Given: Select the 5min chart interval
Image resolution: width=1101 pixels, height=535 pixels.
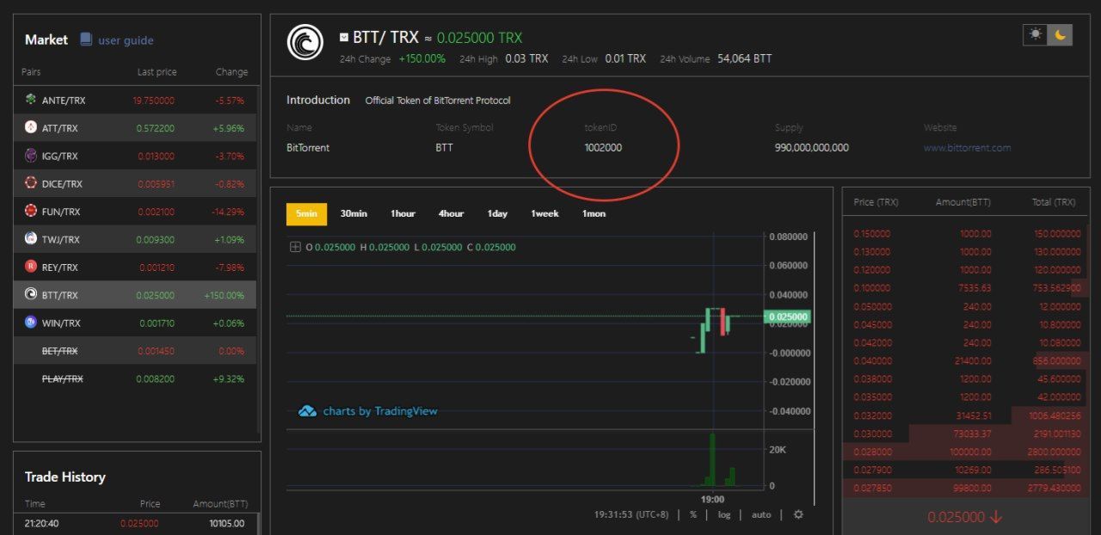Looking at the screenshot, I should click(306, 213).
